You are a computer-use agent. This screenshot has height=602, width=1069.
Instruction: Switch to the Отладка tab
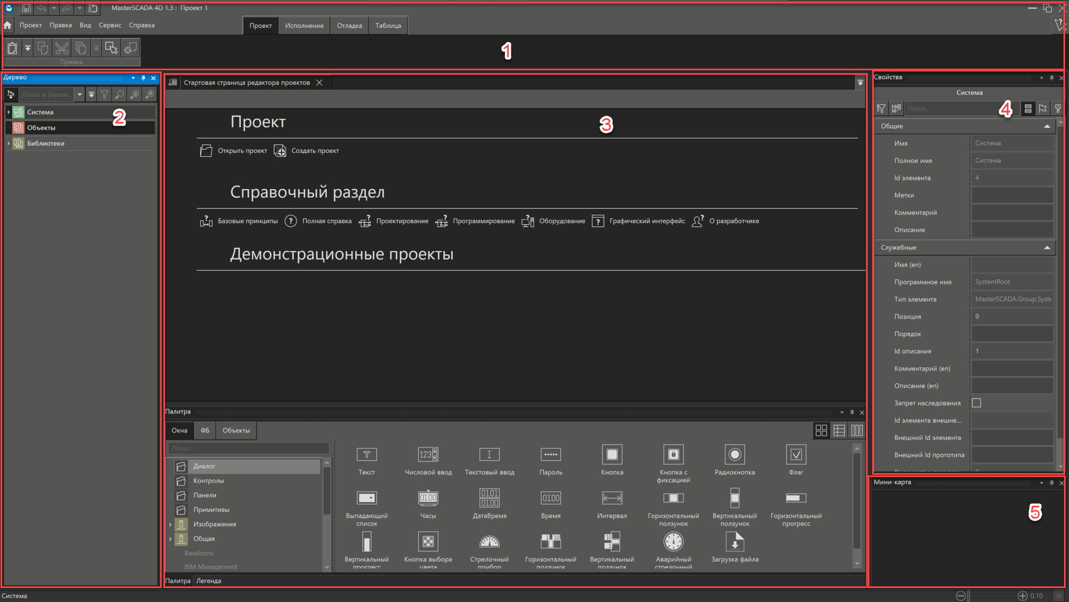click(x=349, y=26)
